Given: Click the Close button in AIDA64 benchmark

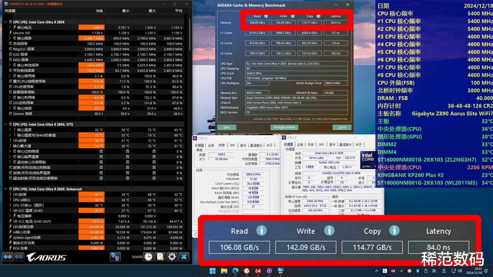Looking at the screenshot, I should tap(342, 127).
